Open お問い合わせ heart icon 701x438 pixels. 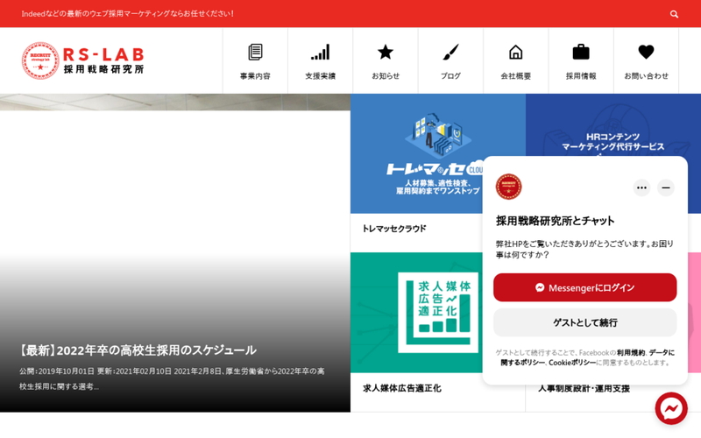coord(646,53)
